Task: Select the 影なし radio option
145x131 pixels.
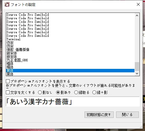Action: pos(40,92)
